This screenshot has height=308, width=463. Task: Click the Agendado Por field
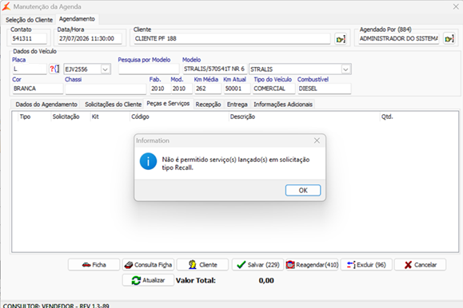pyautogui.click(x=399, y=38)
